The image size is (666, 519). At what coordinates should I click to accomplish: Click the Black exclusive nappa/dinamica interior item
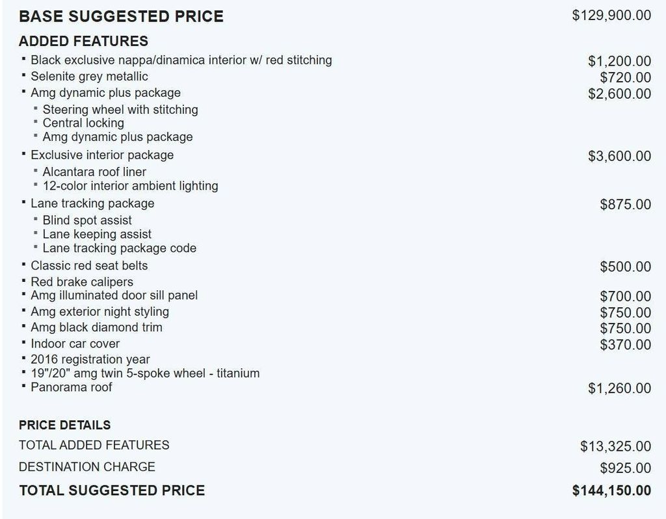(181, 60)
